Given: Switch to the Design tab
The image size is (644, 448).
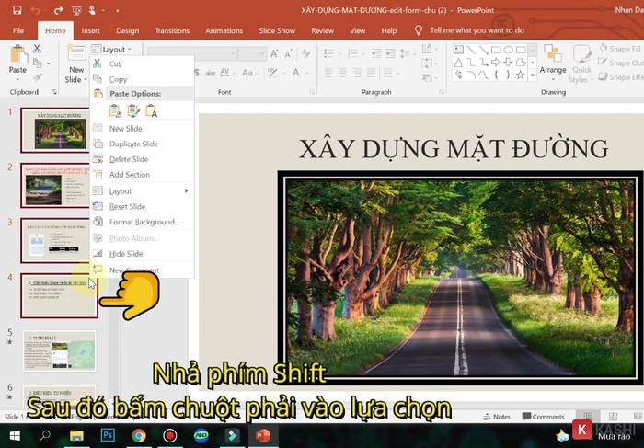Looking at the screenshot, I should click(x=127, y=30).
